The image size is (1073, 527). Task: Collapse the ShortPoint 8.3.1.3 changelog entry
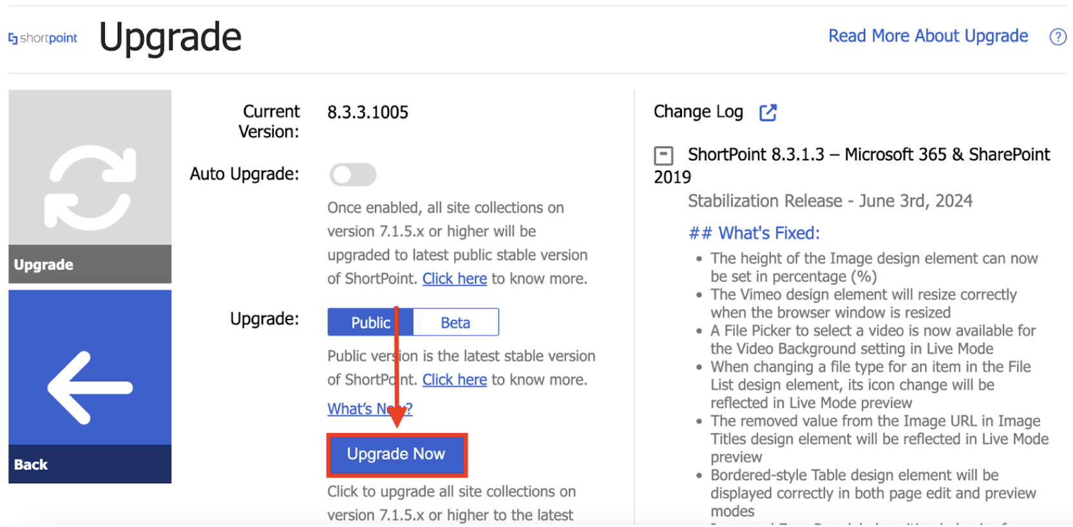pos(663,155)
